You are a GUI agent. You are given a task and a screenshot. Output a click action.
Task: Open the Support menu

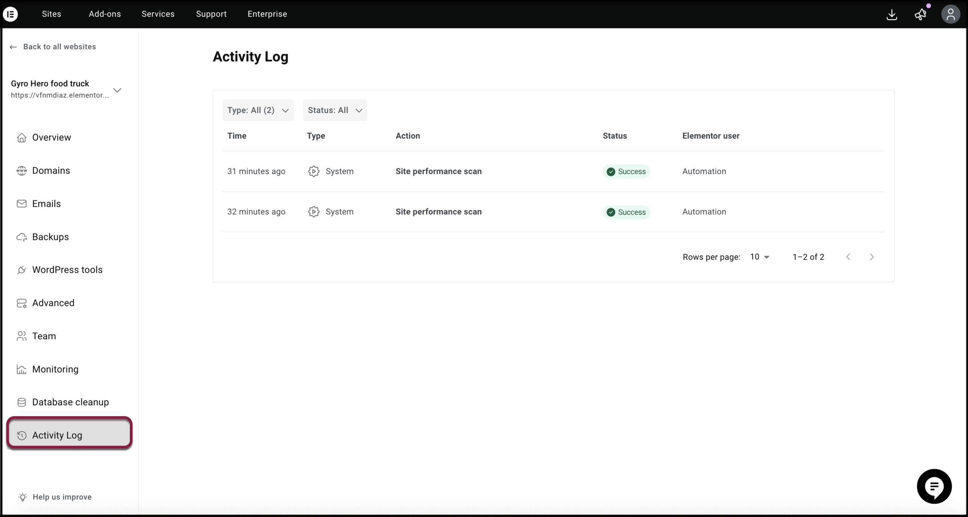pos(211,14)
